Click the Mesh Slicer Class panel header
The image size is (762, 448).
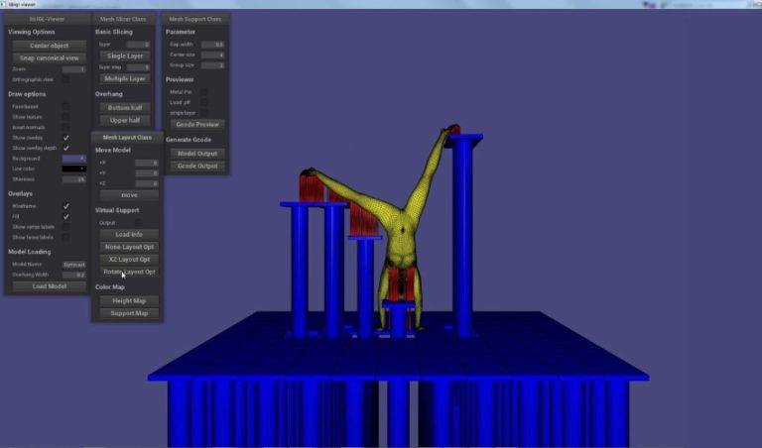[127, 19]
